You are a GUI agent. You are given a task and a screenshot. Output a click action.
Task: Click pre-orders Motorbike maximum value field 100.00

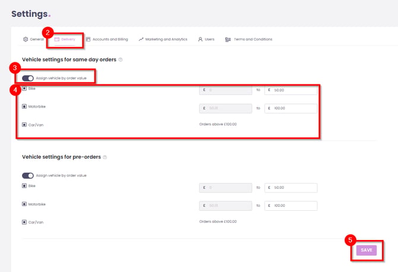tap(291, 205)
